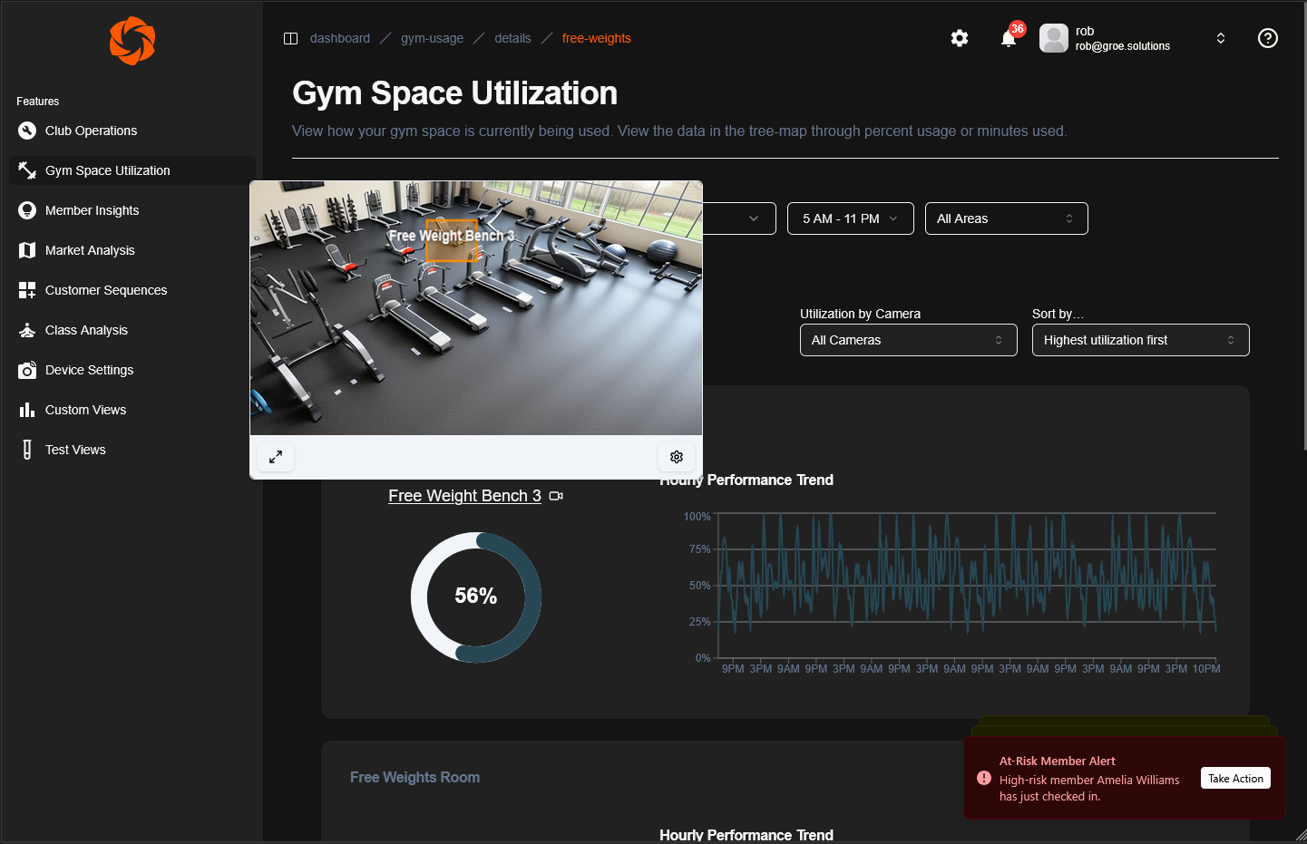Open the partially hidden dropdown beside time range
1307x844 pixels.
[739, 218]
